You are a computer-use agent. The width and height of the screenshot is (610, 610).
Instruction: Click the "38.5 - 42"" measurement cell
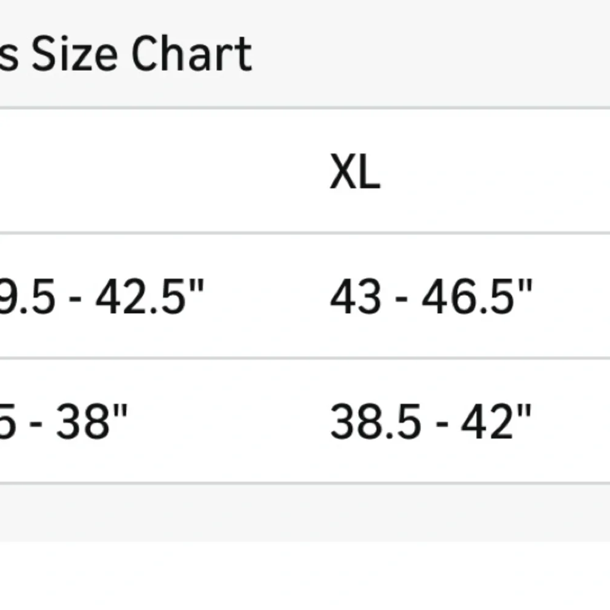431,422
